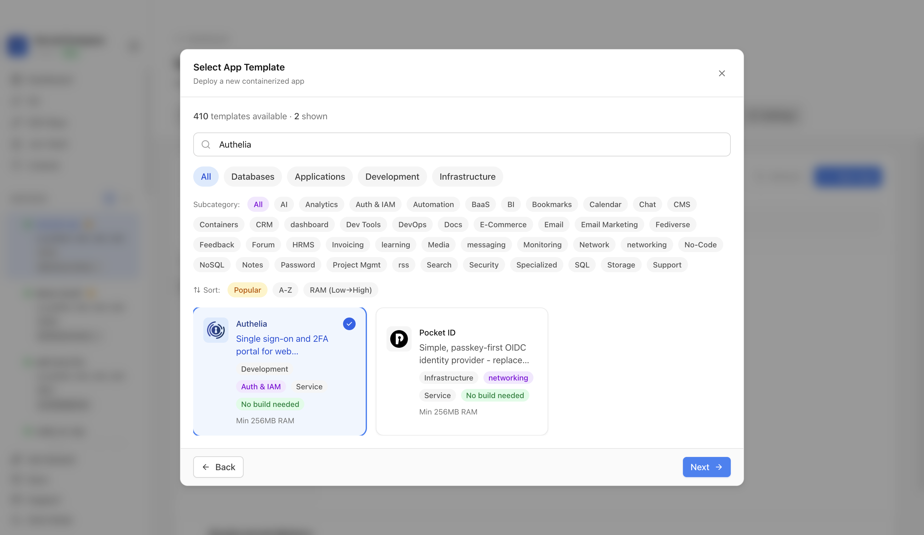924x535 pixels.
Task: Click Infrastructure tag on Pocket ID card
Action: [448, 378]
